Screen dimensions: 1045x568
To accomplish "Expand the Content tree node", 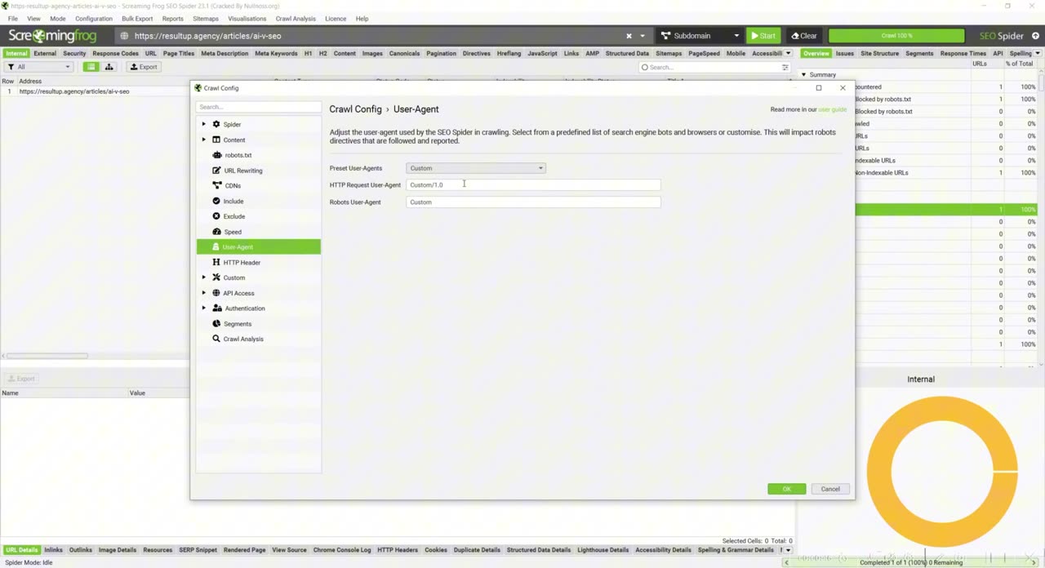I will tap(204, 140).
